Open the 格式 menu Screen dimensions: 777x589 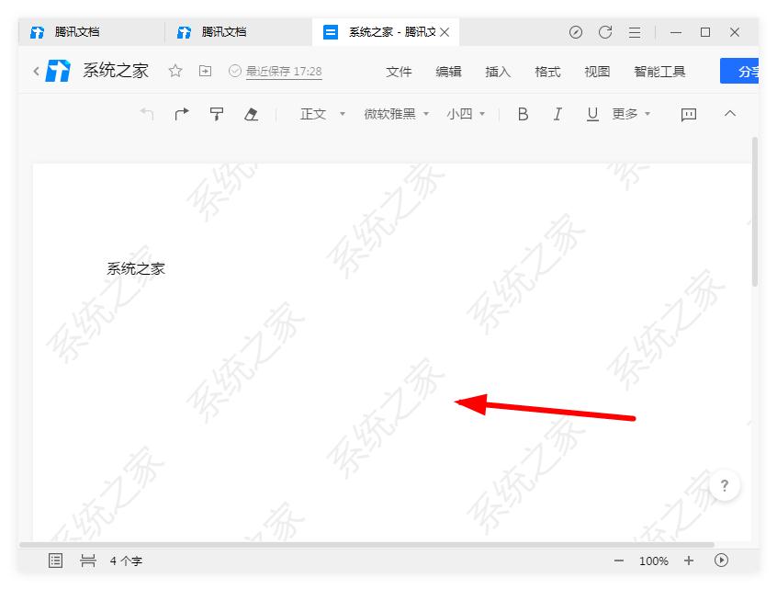pyautogui.click(x=547, y=72)
